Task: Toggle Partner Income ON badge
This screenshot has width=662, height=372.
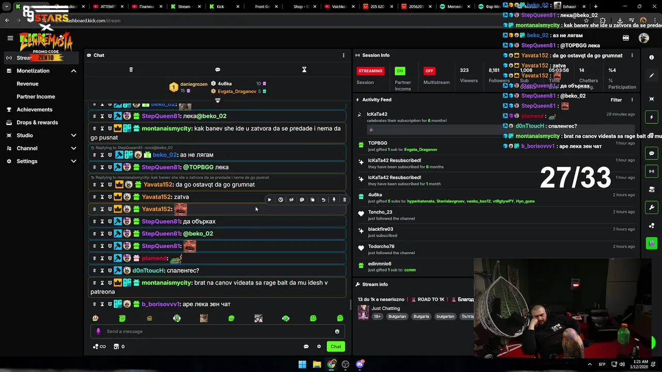Action: coord(400,71)
